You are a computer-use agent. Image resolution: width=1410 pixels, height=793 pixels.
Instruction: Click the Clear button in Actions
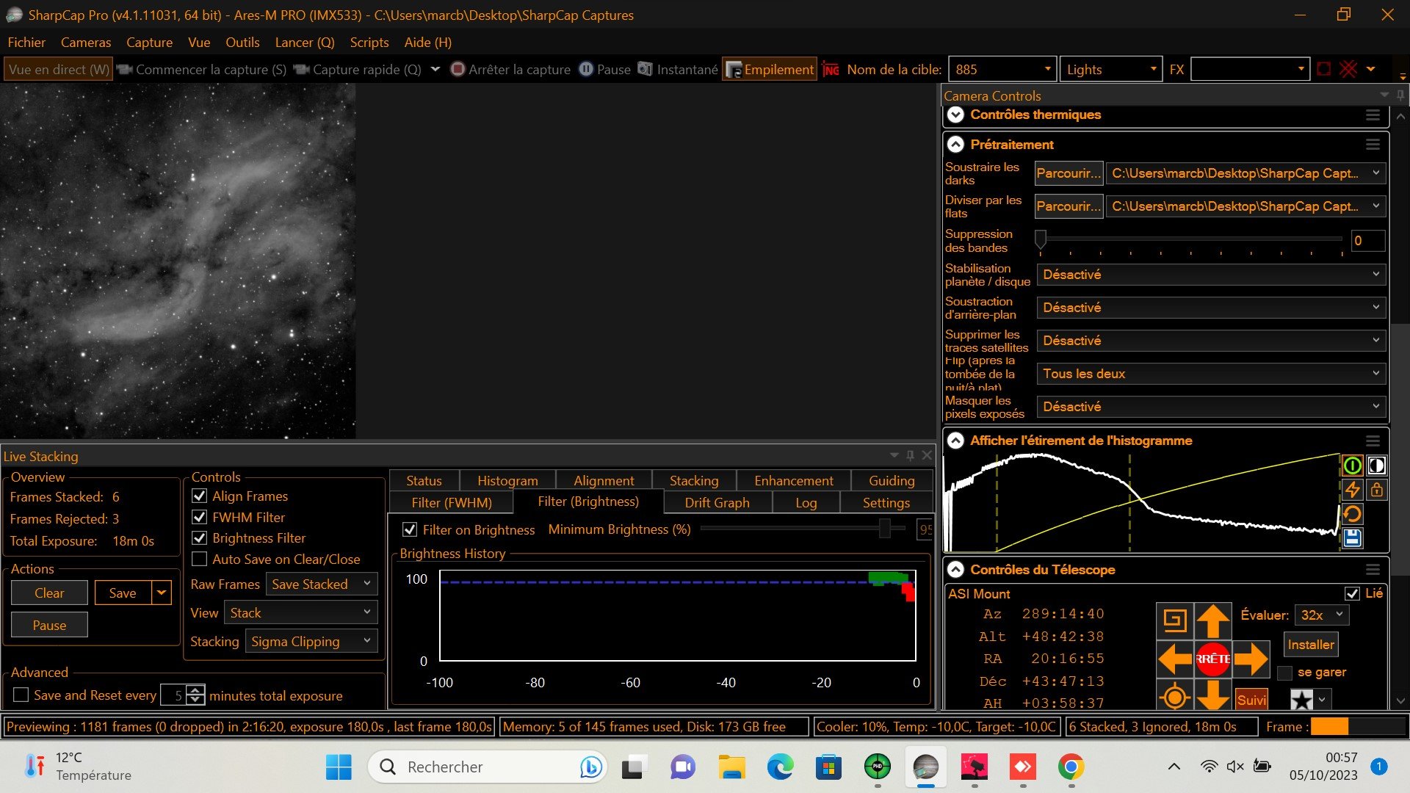point(49,593)
